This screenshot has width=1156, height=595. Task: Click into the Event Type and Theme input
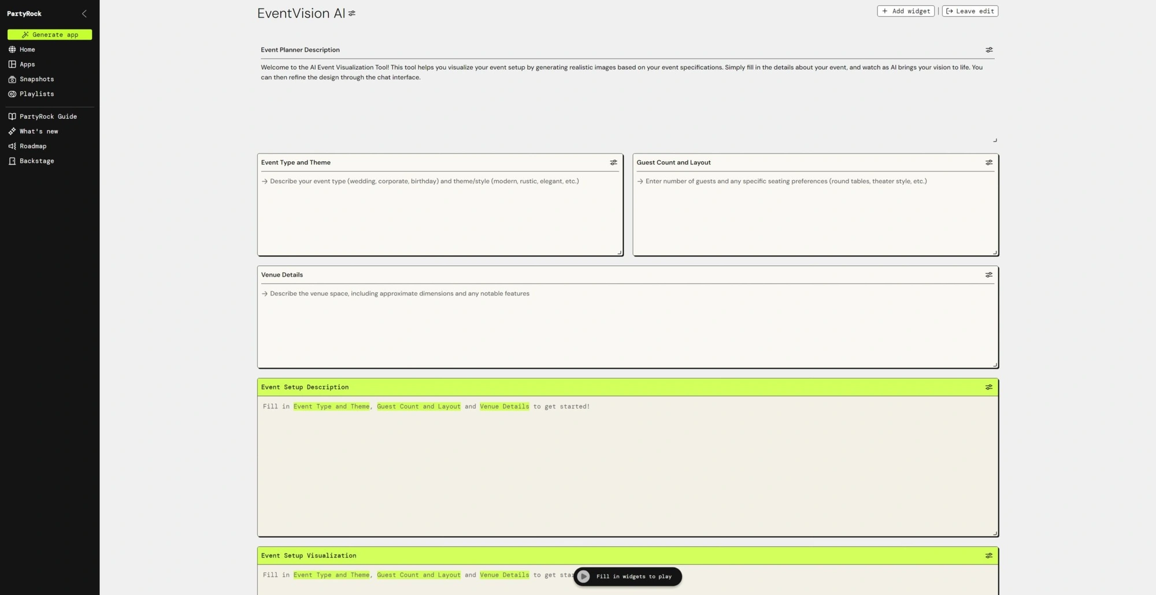440,214
